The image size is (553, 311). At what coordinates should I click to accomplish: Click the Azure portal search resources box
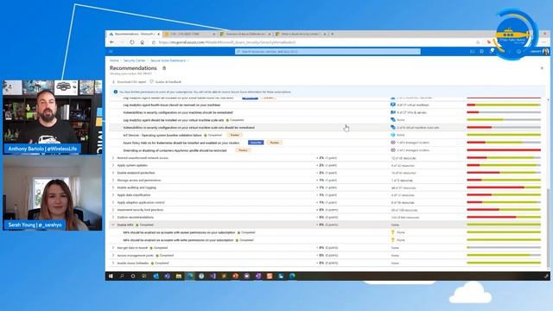click(327, 52)
